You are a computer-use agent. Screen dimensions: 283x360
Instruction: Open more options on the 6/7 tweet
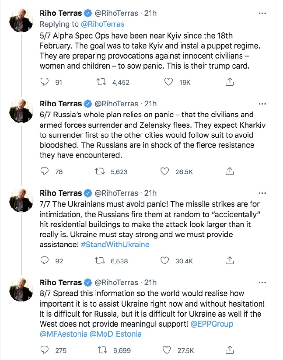[262, 104]
